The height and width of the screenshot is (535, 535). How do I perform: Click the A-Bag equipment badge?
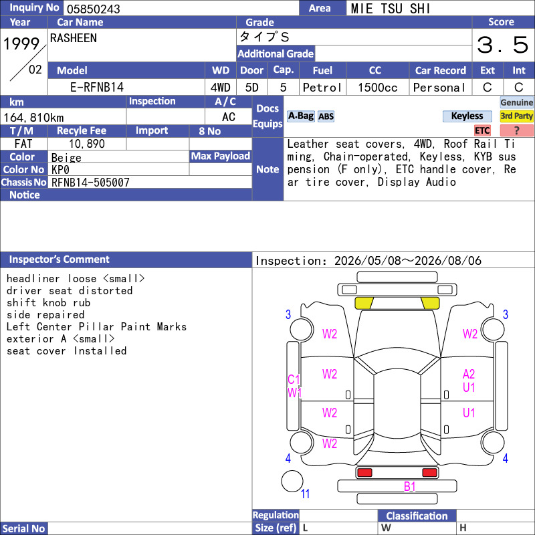(x=300, y=116)
